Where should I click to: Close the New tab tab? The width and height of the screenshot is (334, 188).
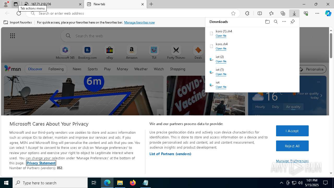142,4
